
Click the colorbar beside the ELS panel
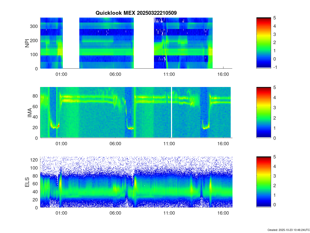click(263, 182)
